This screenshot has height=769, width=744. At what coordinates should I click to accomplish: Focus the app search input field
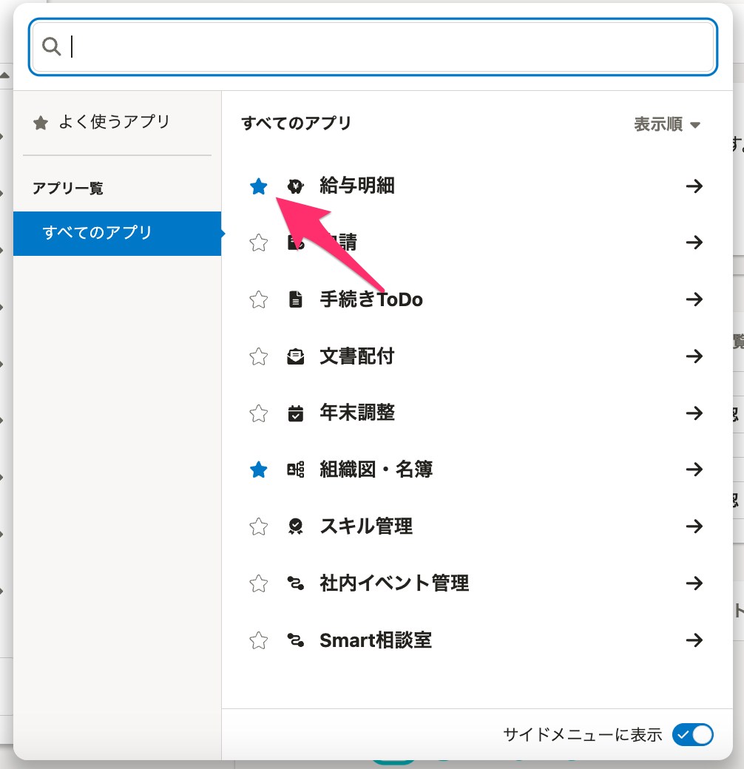point(385,47)
